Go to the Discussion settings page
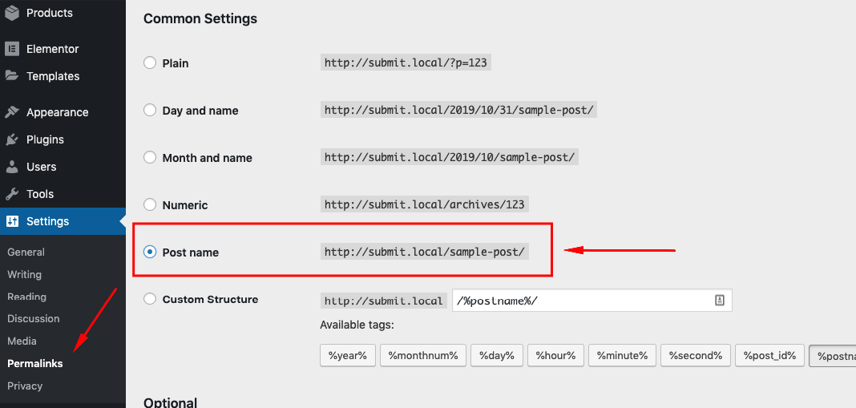This screenshot has height=408, width=856. point(33,318)
